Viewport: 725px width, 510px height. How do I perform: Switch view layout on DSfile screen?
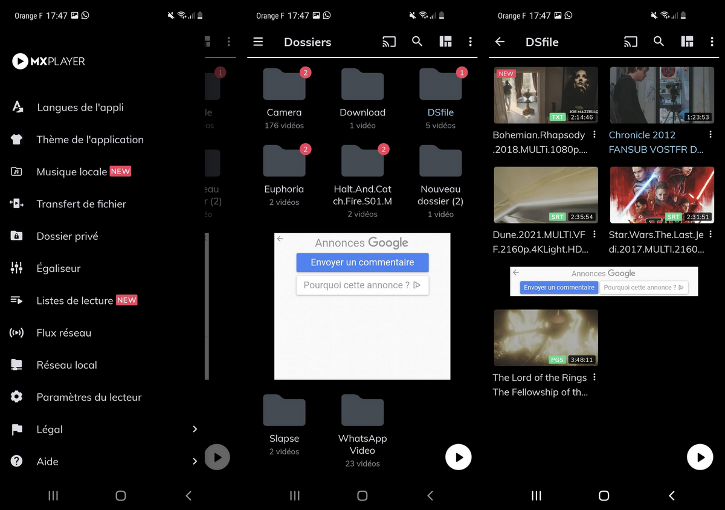tap(688, 42)
